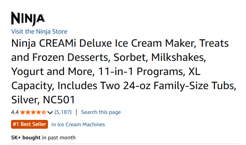The image size is (246, 145).
Task: Click the vertical separator before Search this page
Action: (x=76, y=112)
